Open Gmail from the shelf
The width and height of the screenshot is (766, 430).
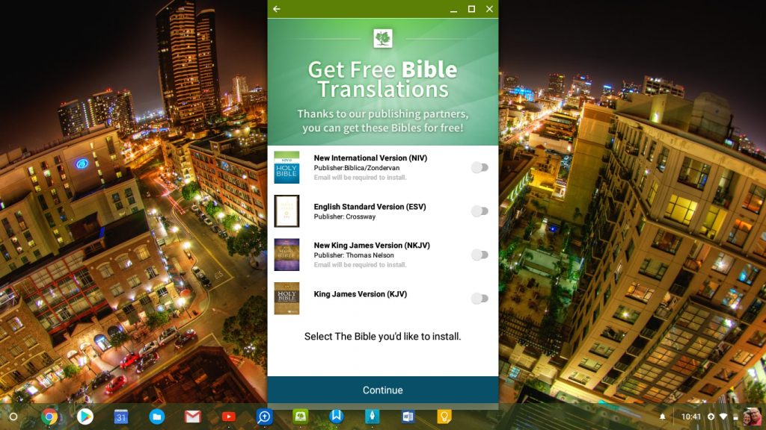click(x=192, y=417)
